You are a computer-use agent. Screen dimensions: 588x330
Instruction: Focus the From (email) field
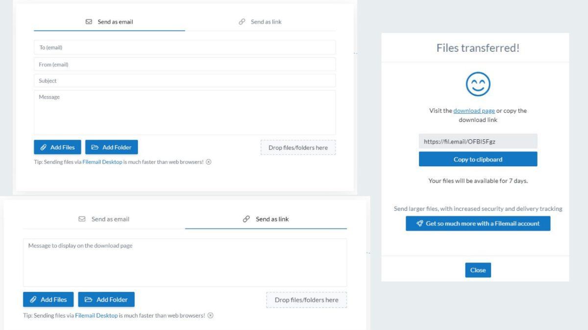184,65
